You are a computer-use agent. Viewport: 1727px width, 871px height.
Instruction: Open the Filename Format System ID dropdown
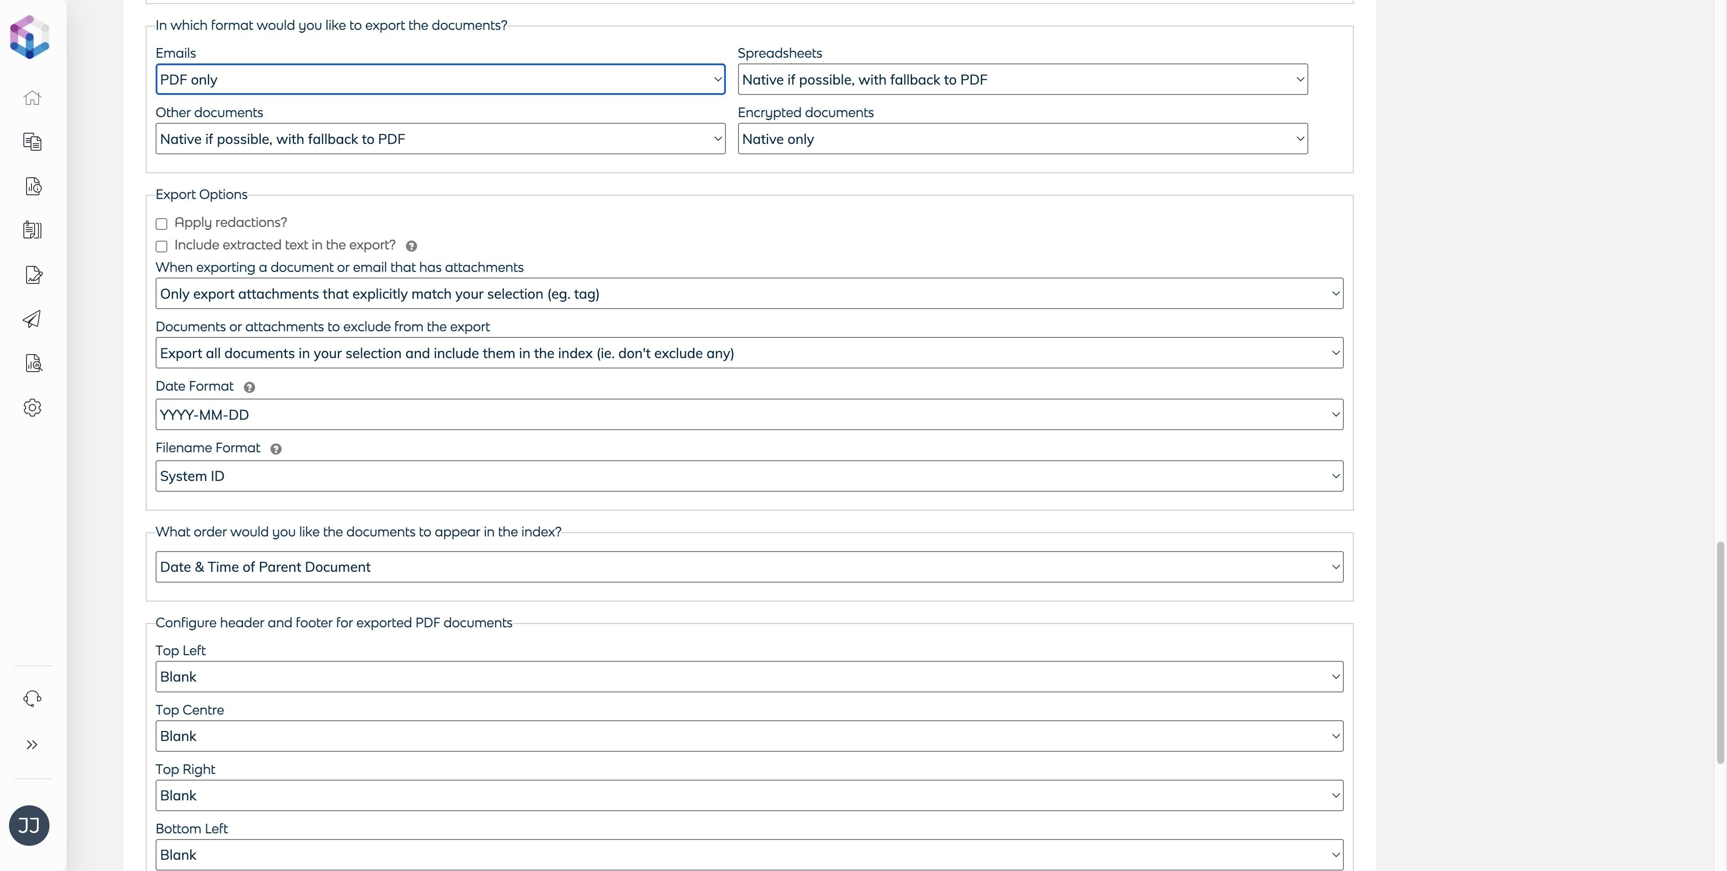pos(749,476)
